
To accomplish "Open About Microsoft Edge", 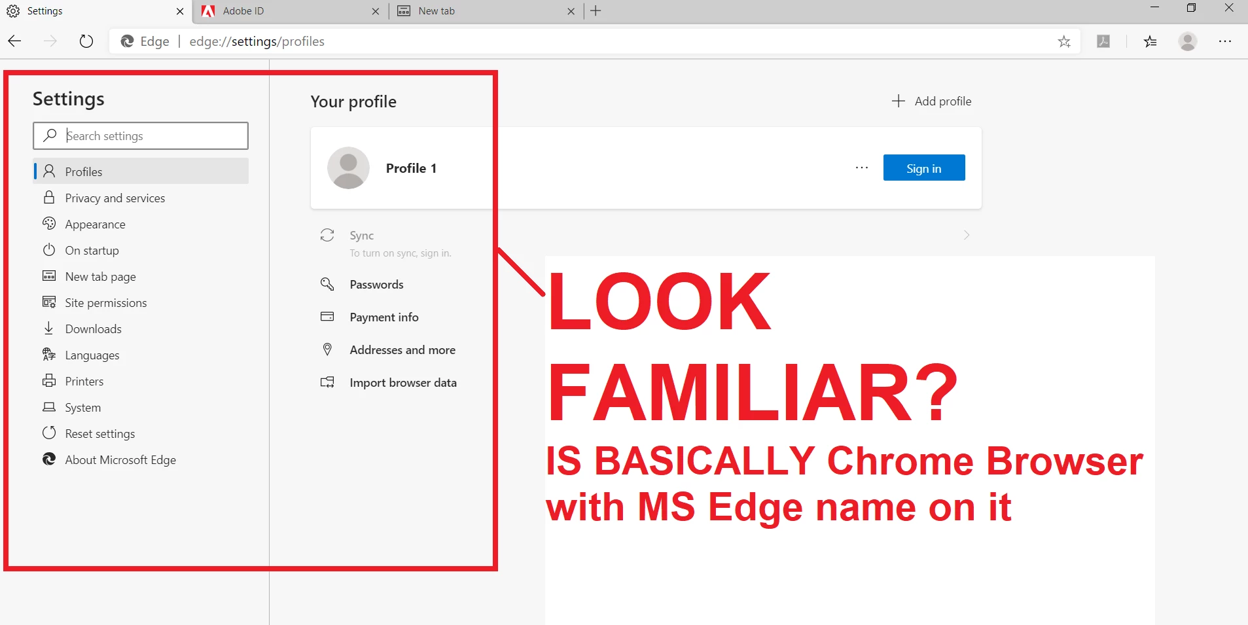I will (x=141, y=459).
